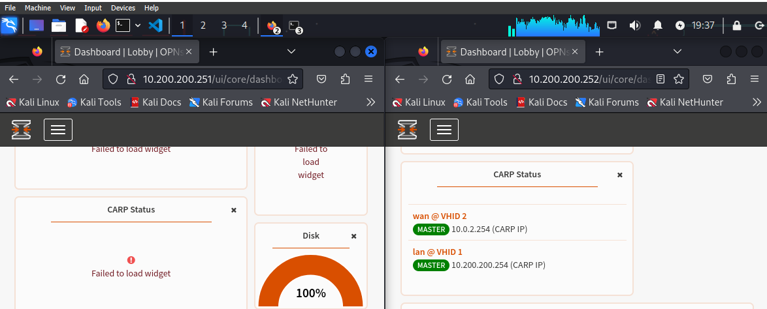The image size is (767, 309).
Task: Toggle reader view in right Firefox window
Action: tap(661, 79)
